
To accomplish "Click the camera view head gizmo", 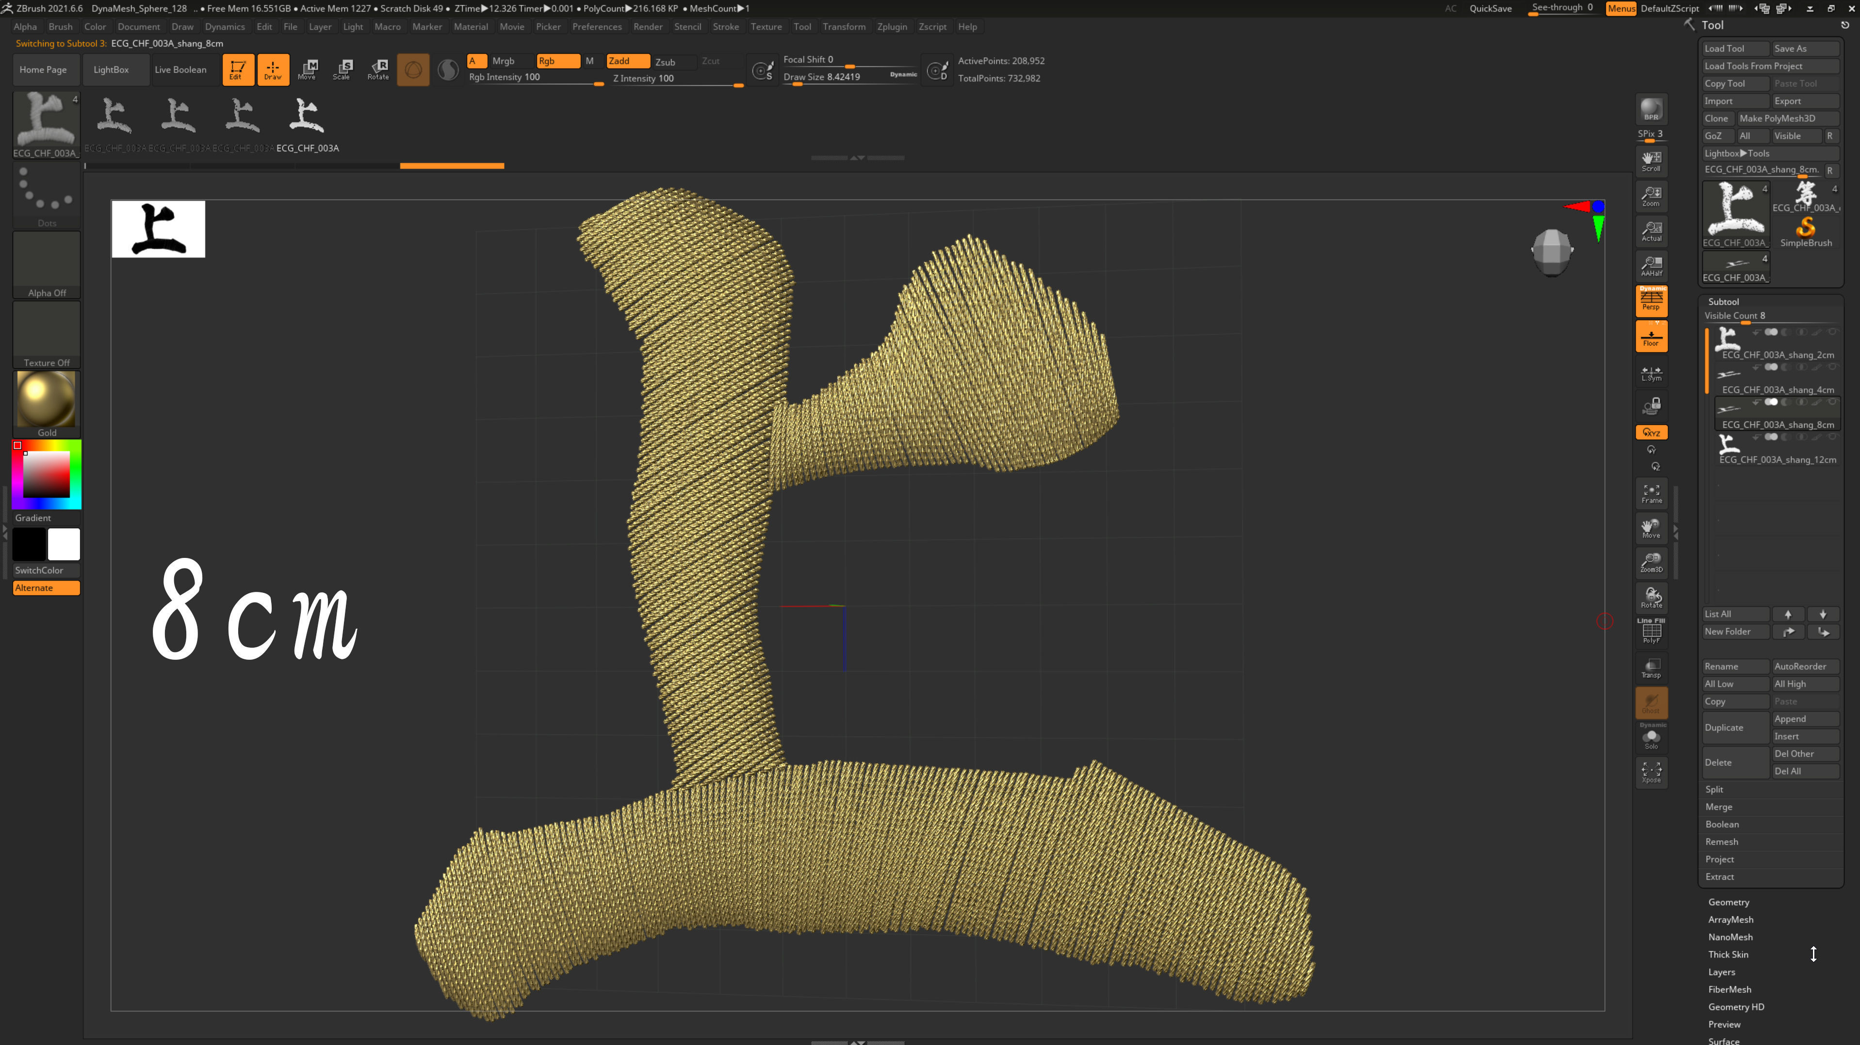I will (1551, 252).
